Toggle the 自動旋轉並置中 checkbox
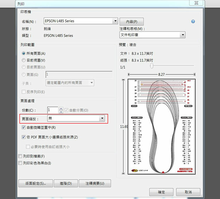The width and height of the screenshot is (220, 199). pyautogui.click(x=24, y=127)
